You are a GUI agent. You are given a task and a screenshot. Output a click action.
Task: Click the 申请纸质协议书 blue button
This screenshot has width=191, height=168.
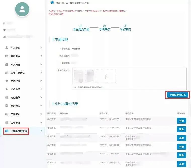177,95
